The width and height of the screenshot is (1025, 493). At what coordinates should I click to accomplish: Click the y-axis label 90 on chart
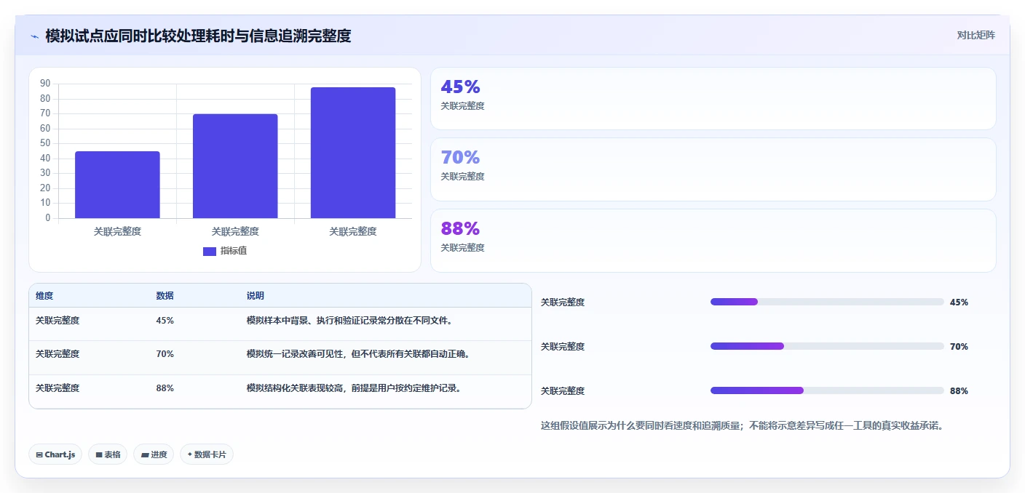pos(45,84)
